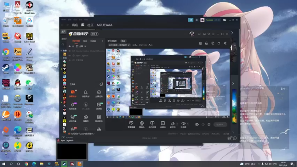
Task: Open the 视频连麦 microphone tool
Action: click(73, 106)
